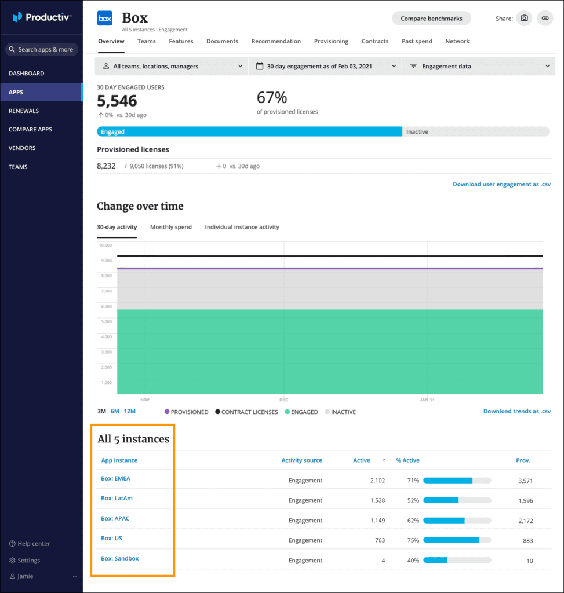Viewport: 564px width, 593px height.
Task: Go to Vendors in the sidebar
Action: tap(42, 148)
